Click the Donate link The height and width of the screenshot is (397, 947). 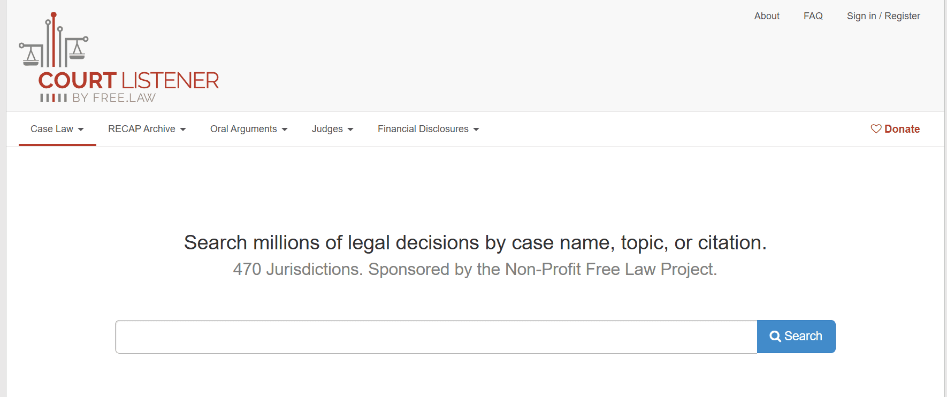point(895,129)
